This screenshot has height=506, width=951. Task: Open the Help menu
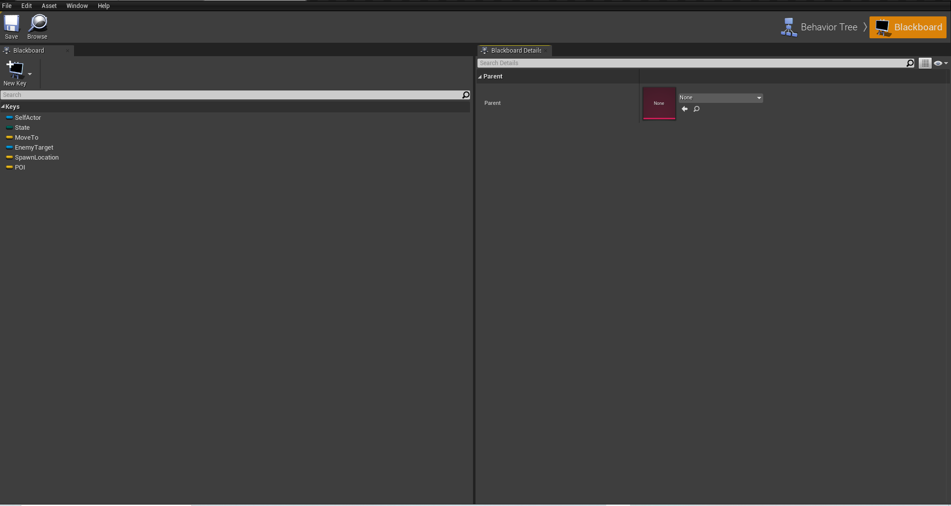point(104,6)
